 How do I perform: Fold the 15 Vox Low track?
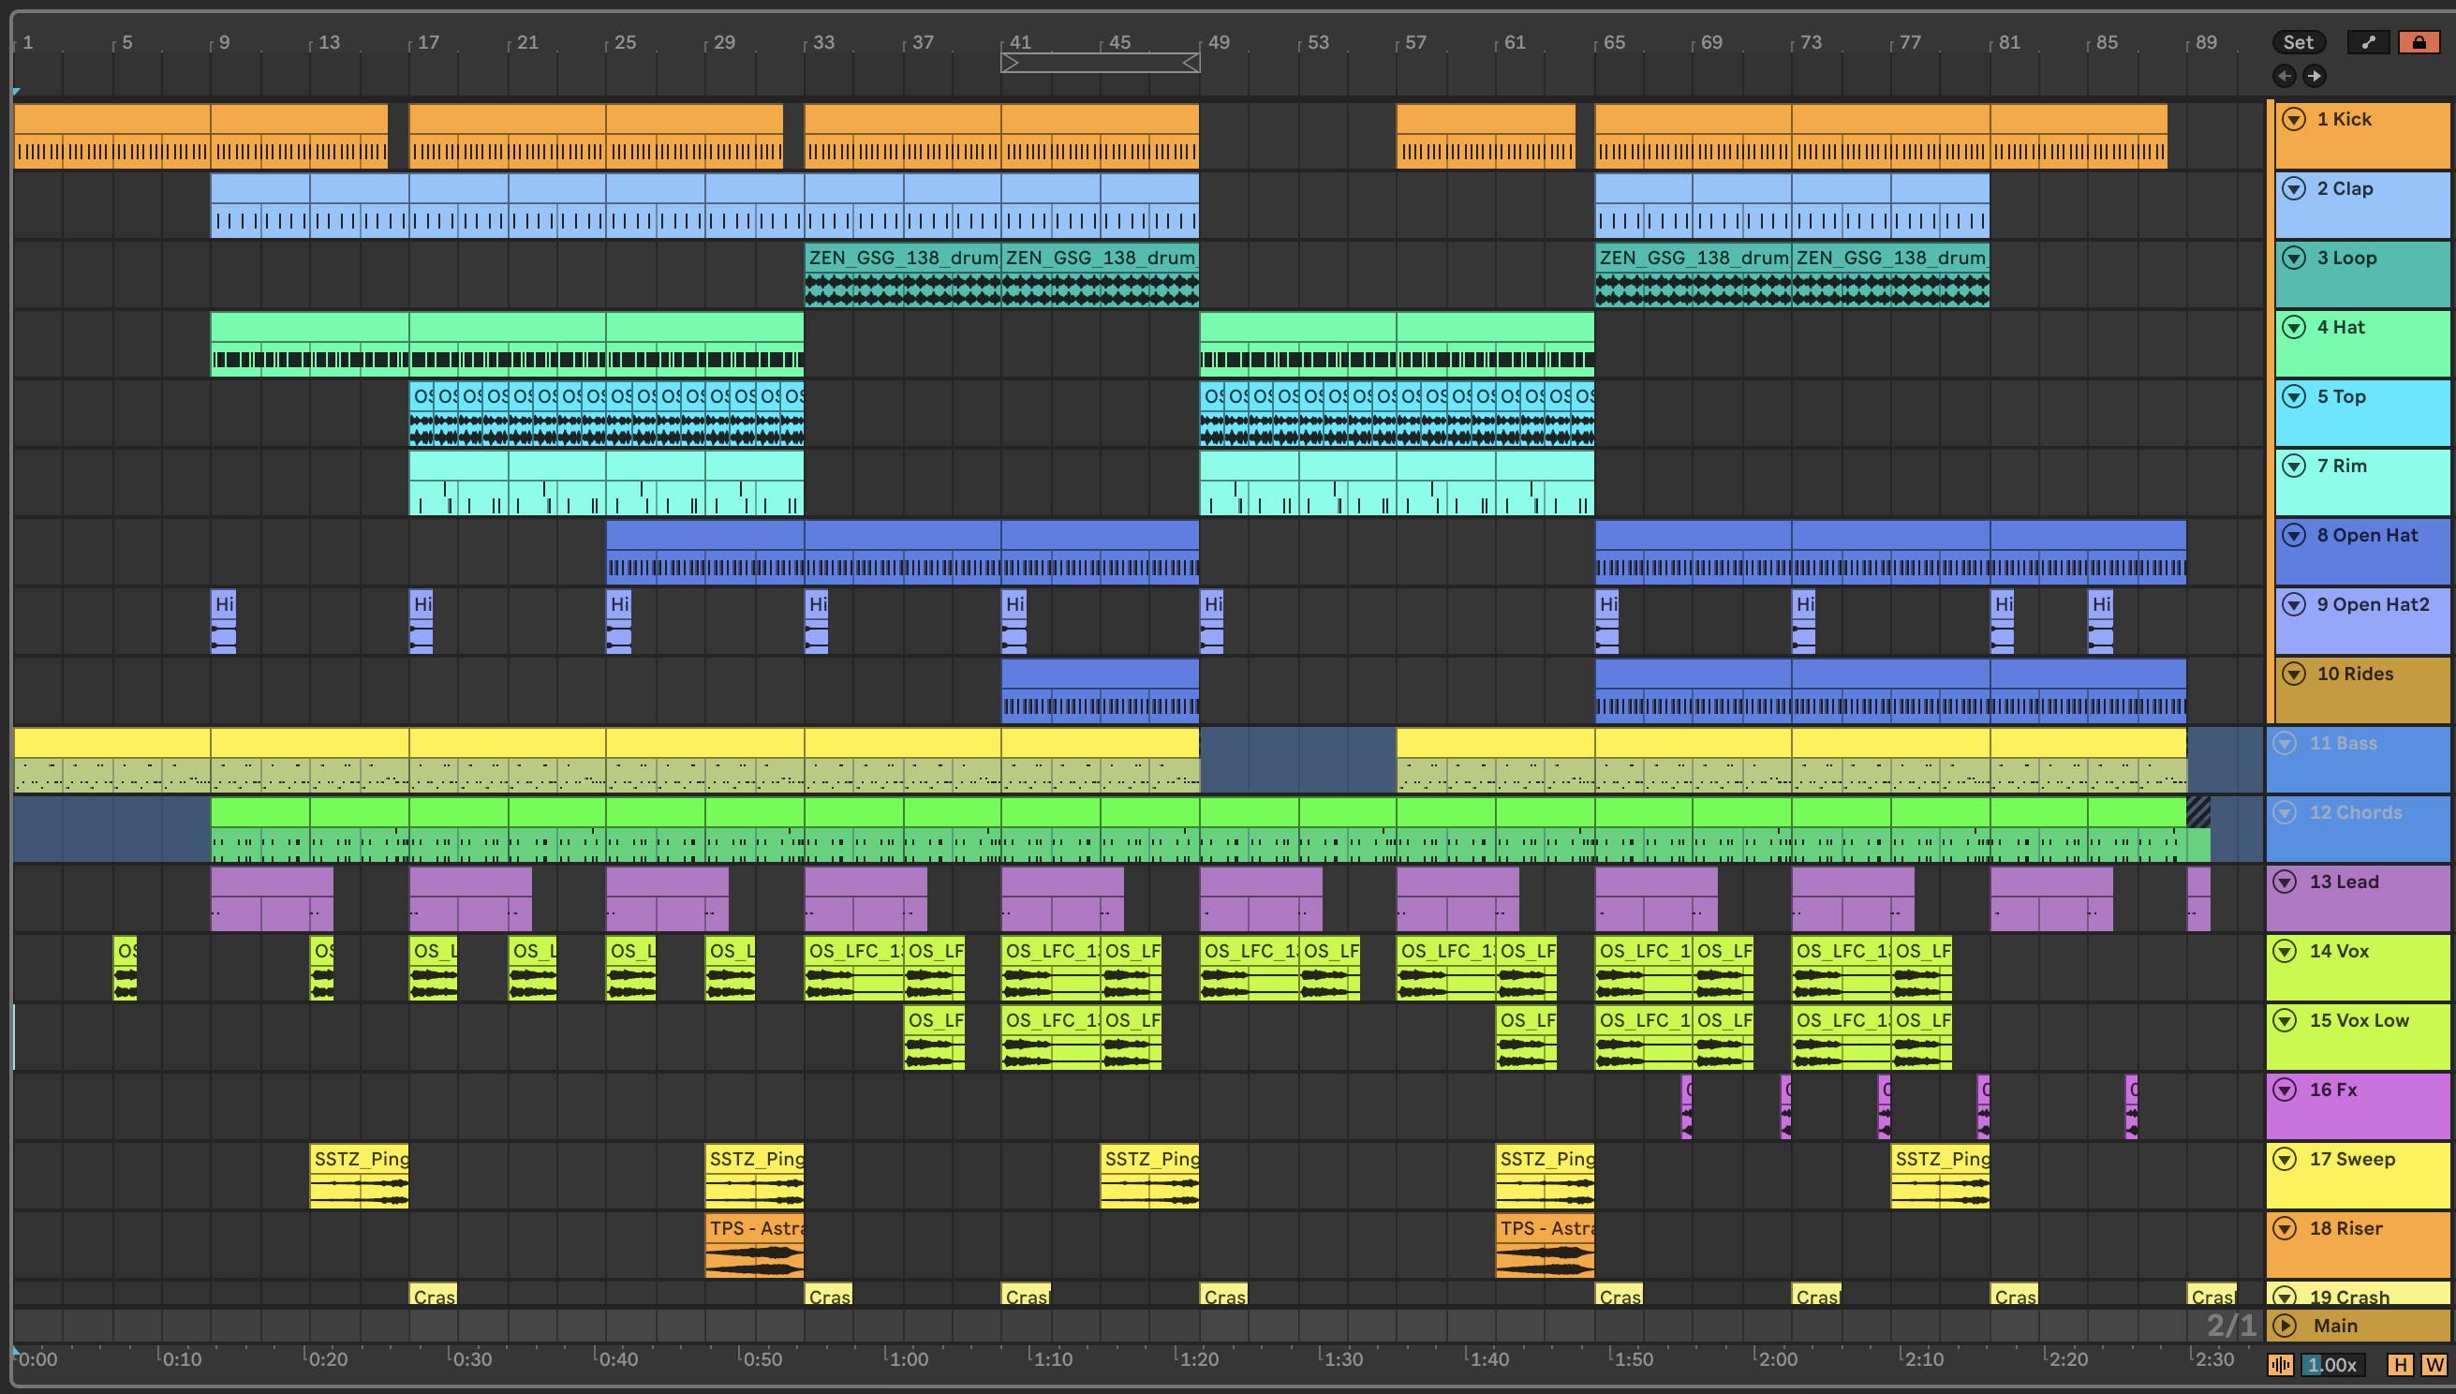click(2285, 1019)
